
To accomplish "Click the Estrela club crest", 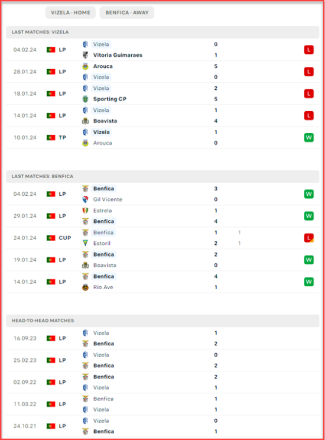I will [x=85, y=211].
